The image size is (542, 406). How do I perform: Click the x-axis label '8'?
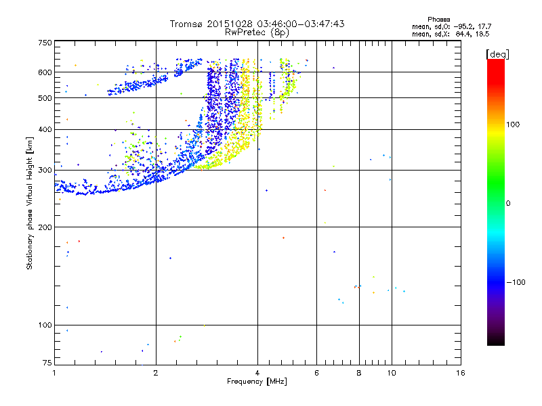tap(359, 373)
